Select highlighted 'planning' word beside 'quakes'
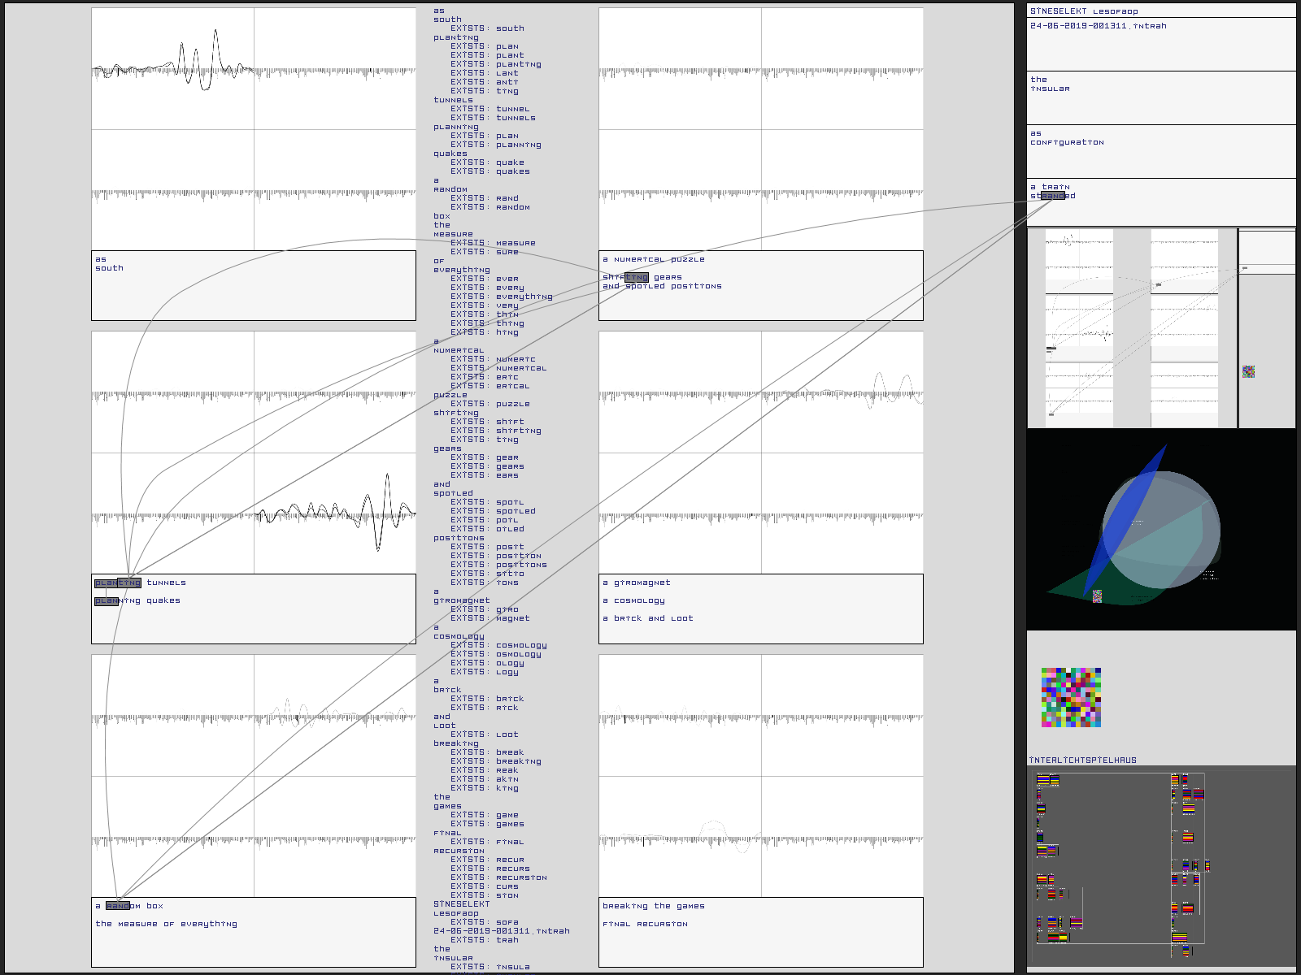This screenshot has width=1301, height=975. point(107,601)
